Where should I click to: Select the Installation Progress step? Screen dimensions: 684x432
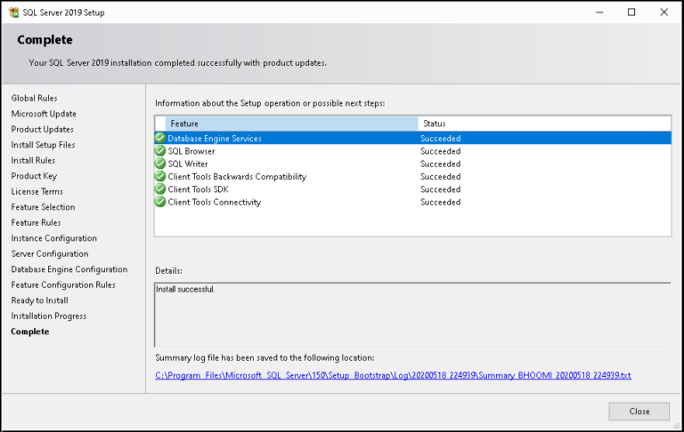click(49, 316)
